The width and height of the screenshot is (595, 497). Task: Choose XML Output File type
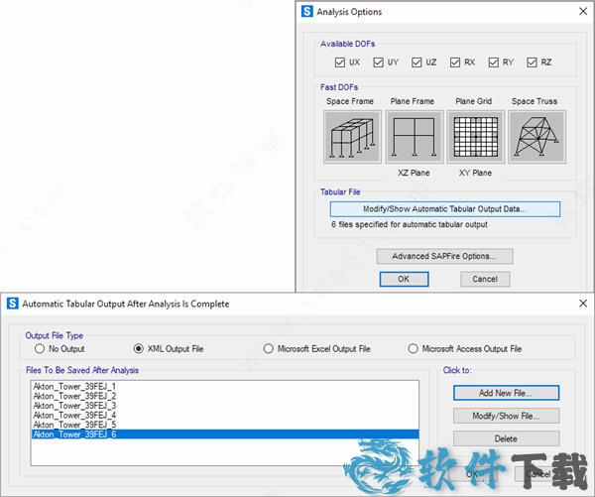point(139,349)
